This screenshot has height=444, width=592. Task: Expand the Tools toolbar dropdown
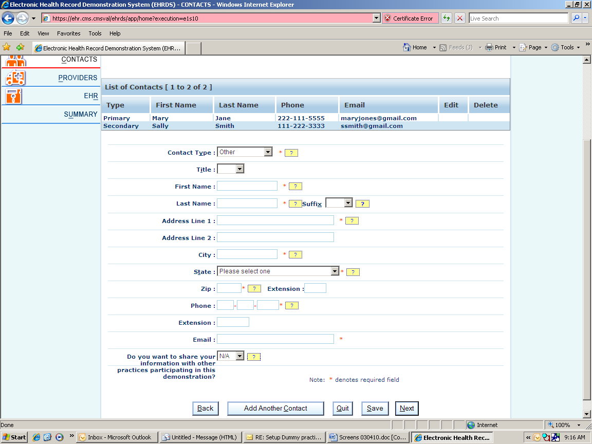[x=579, y=48]
